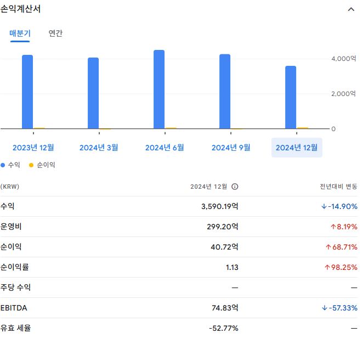Viewport: 363px width, 344px height.
Task: Click the 40.72억 net income value
Action: coord(224,247)
